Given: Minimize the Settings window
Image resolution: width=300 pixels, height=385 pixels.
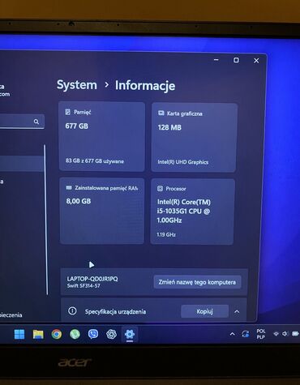Looking at the screenshot, I should pyautogui.click(x=216, y=60).
